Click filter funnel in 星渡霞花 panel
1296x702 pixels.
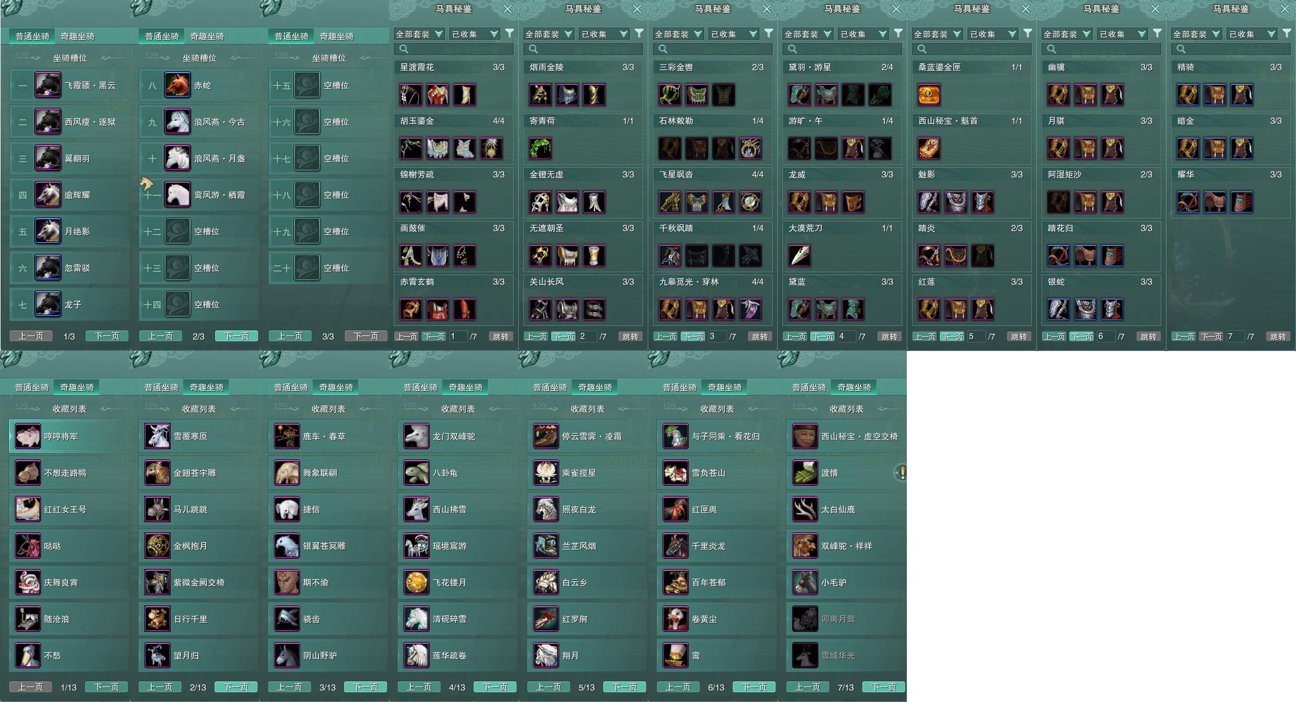pos(510,34)
